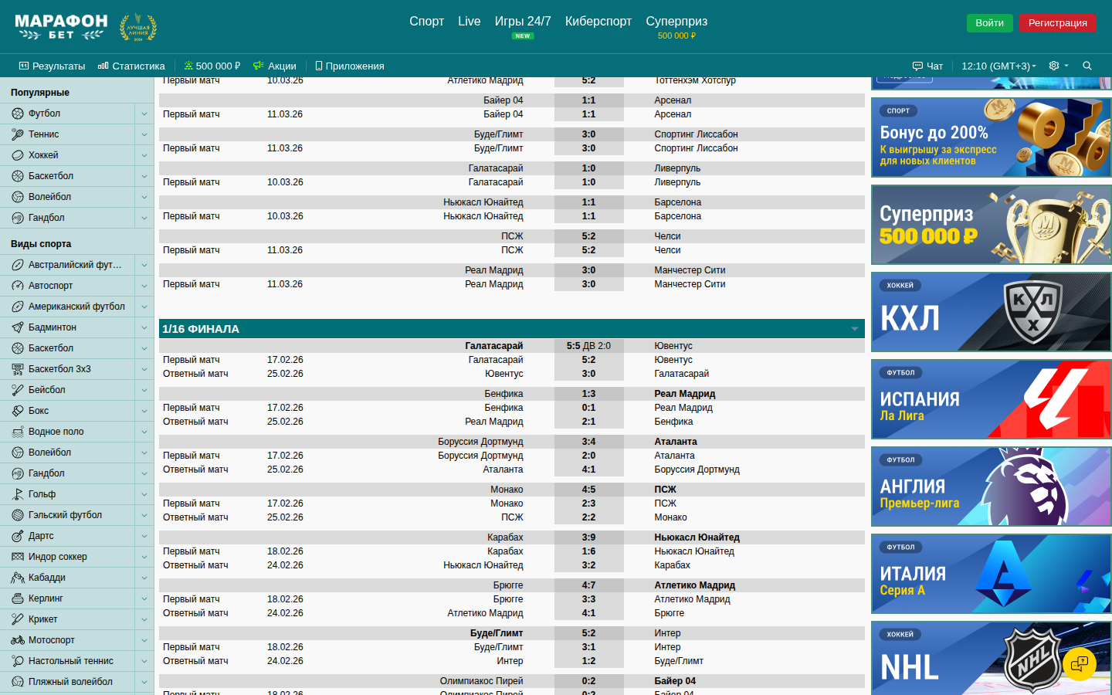1112x695 pixels.
Task: Click the Войти login button
Action: [x=989, y=23]
